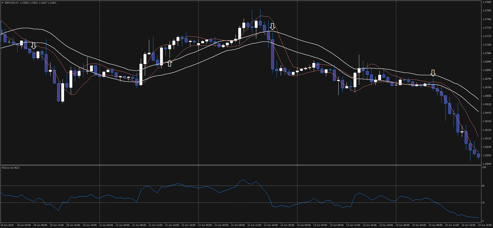The image size is (493, 228).
Task: Select the down arrow signal near 12 Jun 16:00
Action: click(272, 26)
